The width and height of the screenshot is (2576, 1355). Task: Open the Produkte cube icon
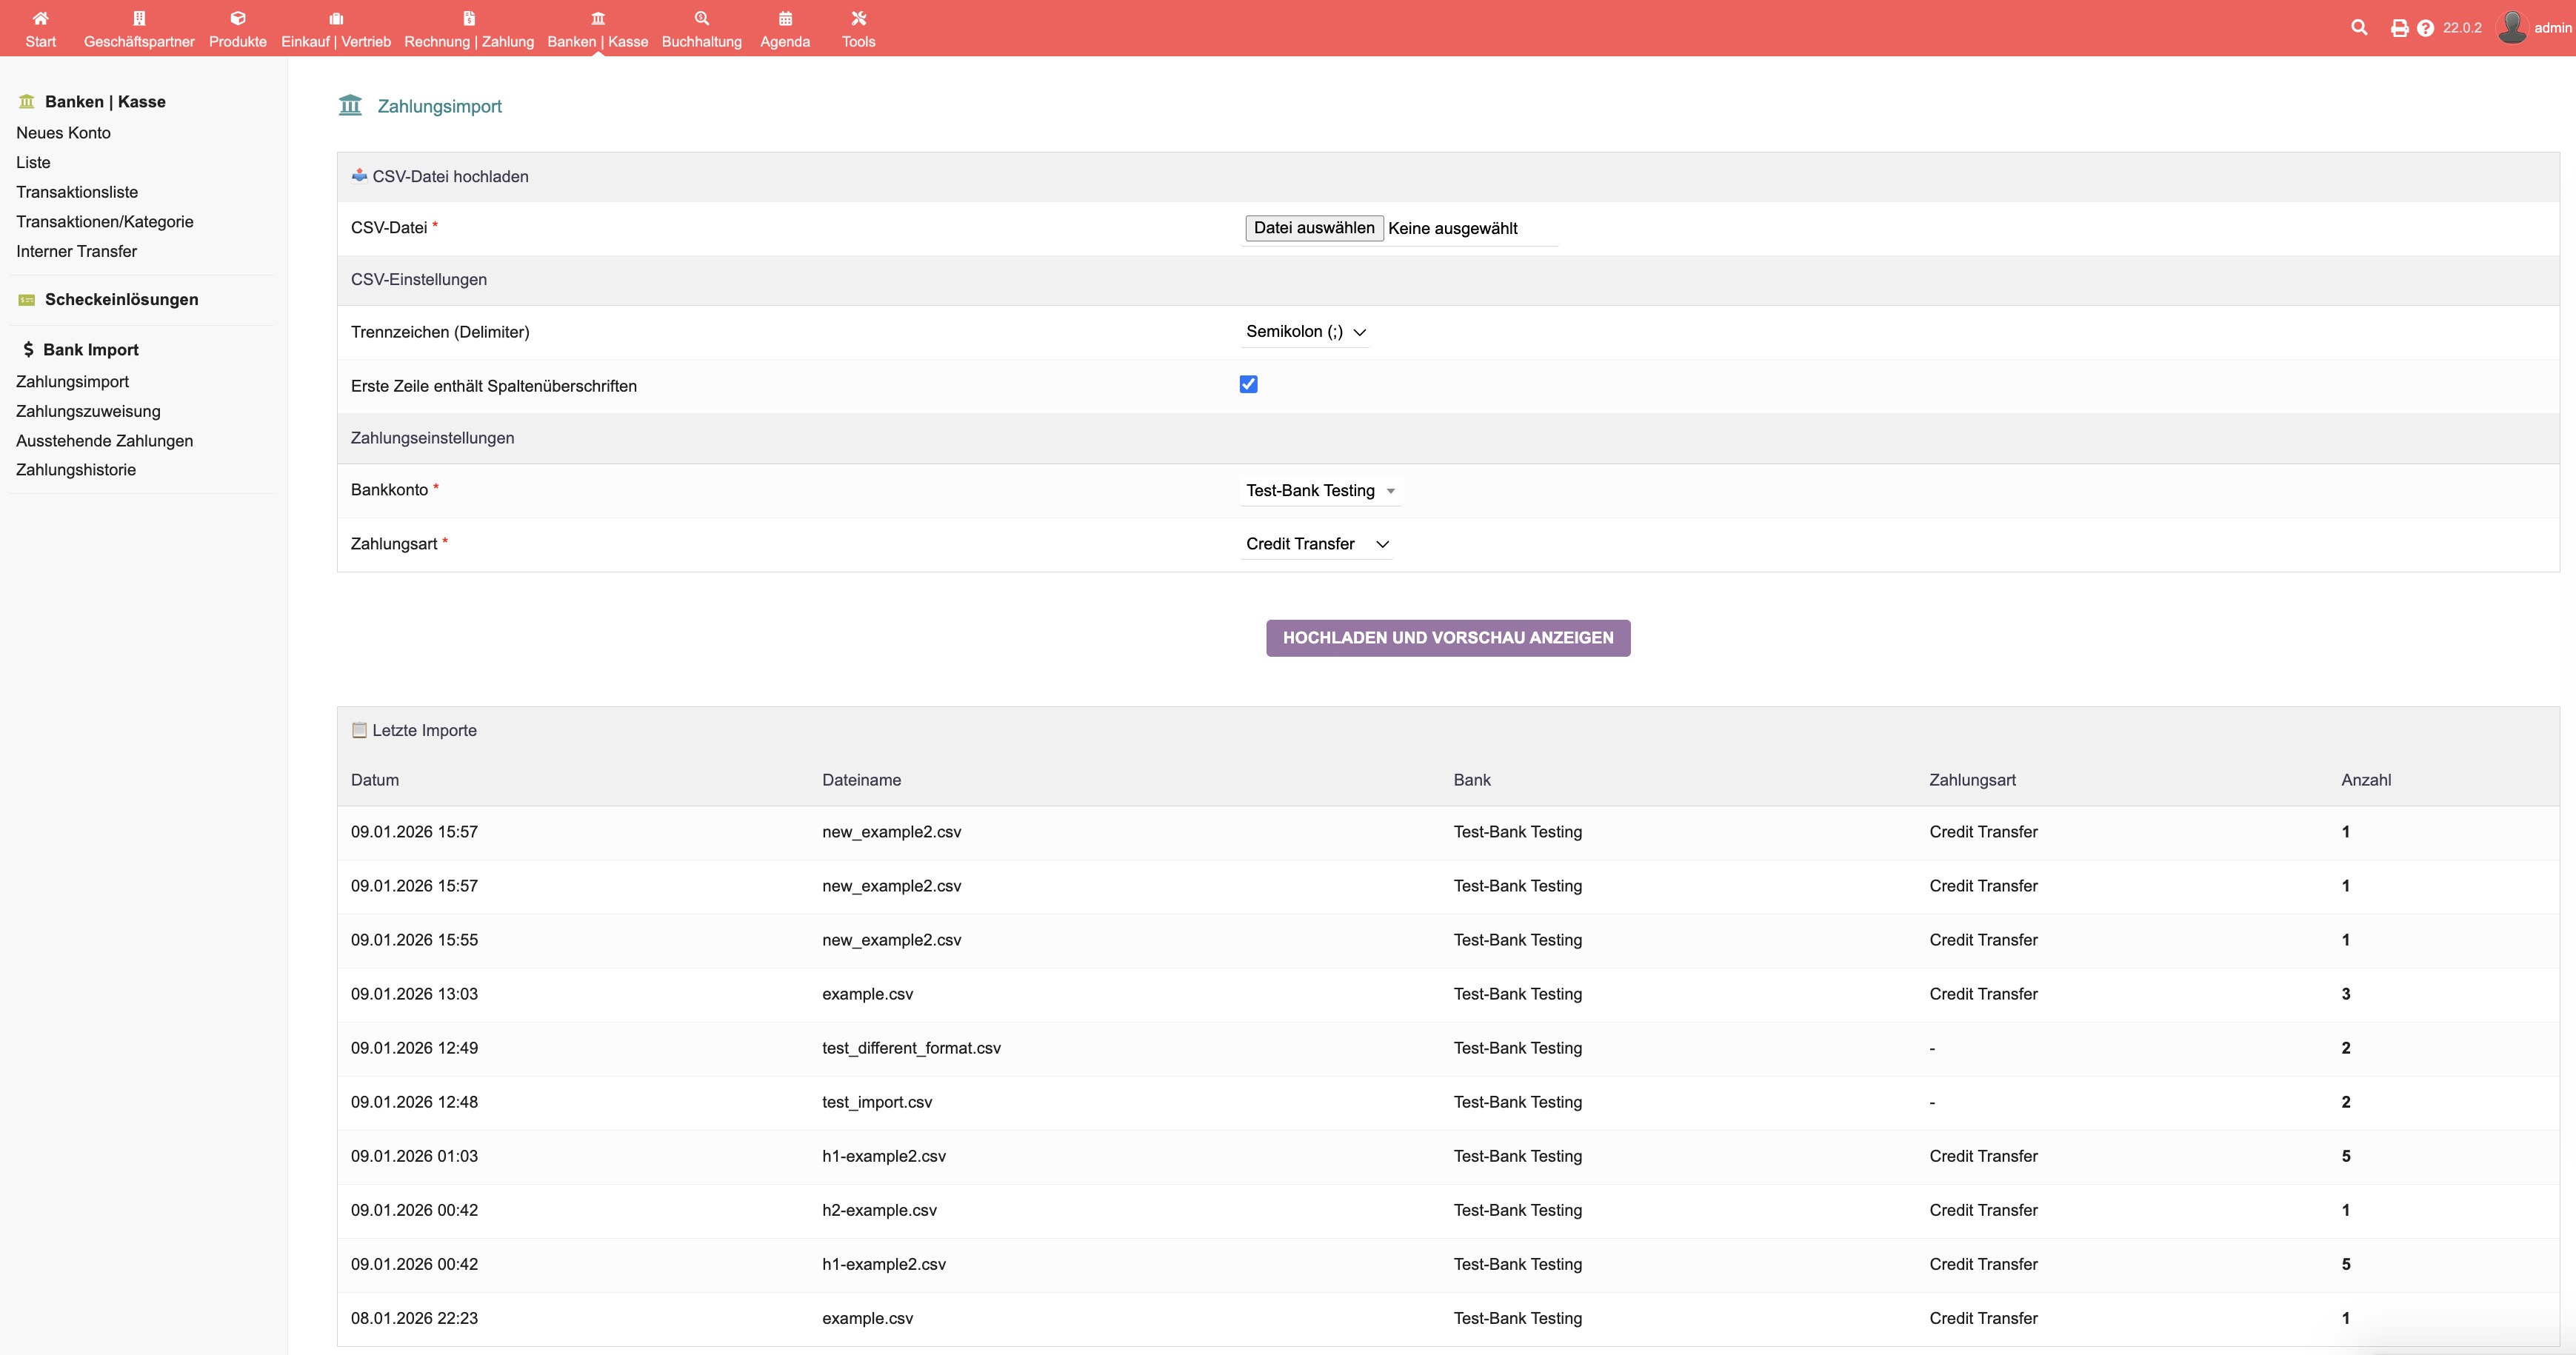[237, 18]
